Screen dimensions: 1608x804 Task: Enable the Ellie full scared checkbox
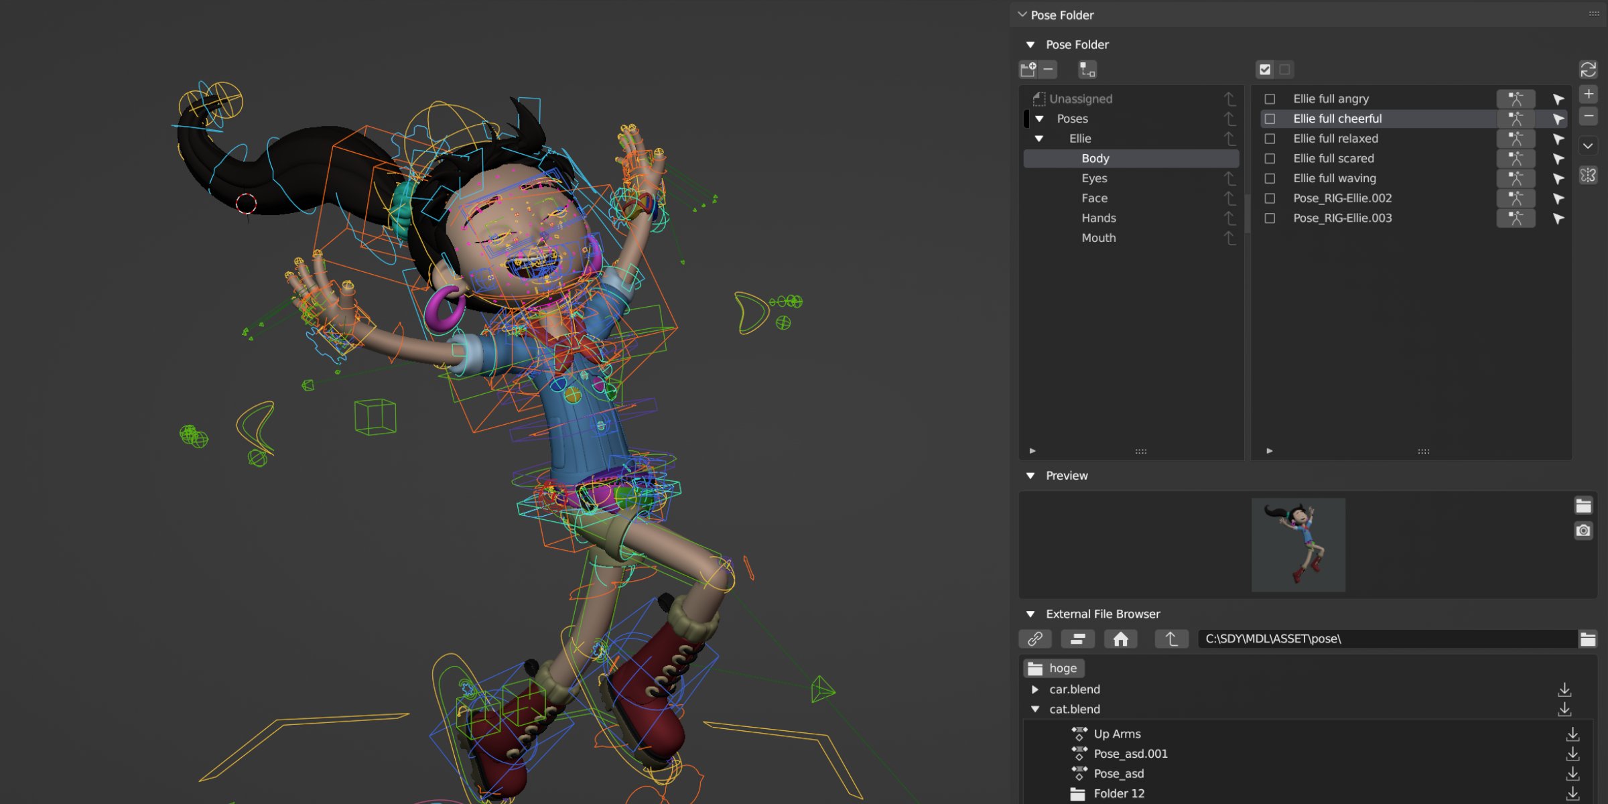pyautogui.click(x=1270, y=159)
